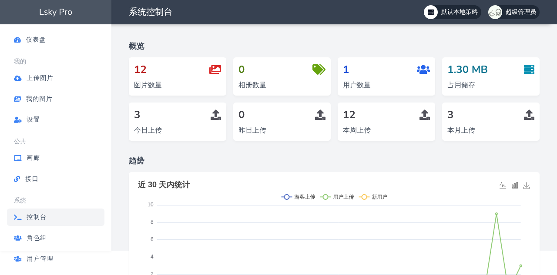Click the teal server icon in 占用储存 card
The width and height of the screenshot is (557, 275).
pyautogui.click(x=529, y=70)
